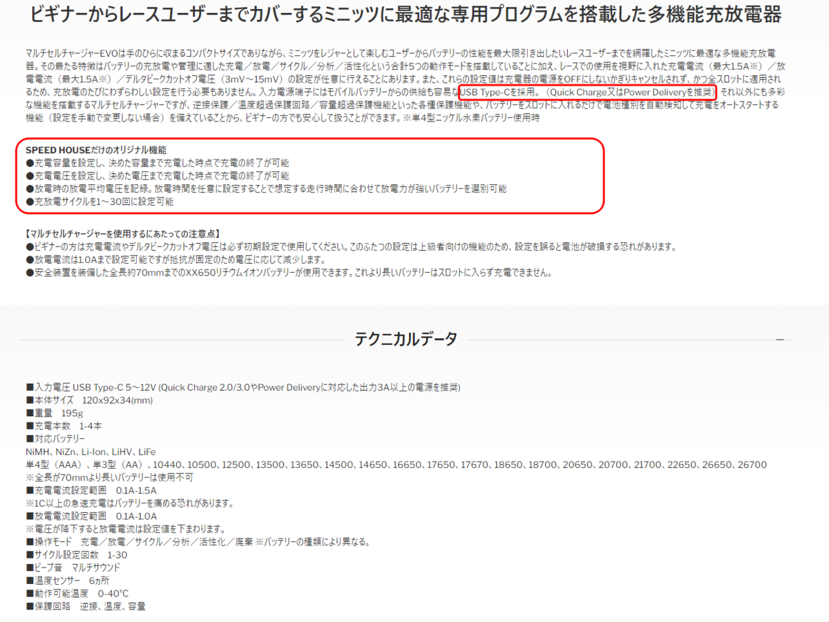Click the 充電電流設定範囲 0.1A-1.5A line
The height and width of the screenshot is (622, 829).
[90, 490]
